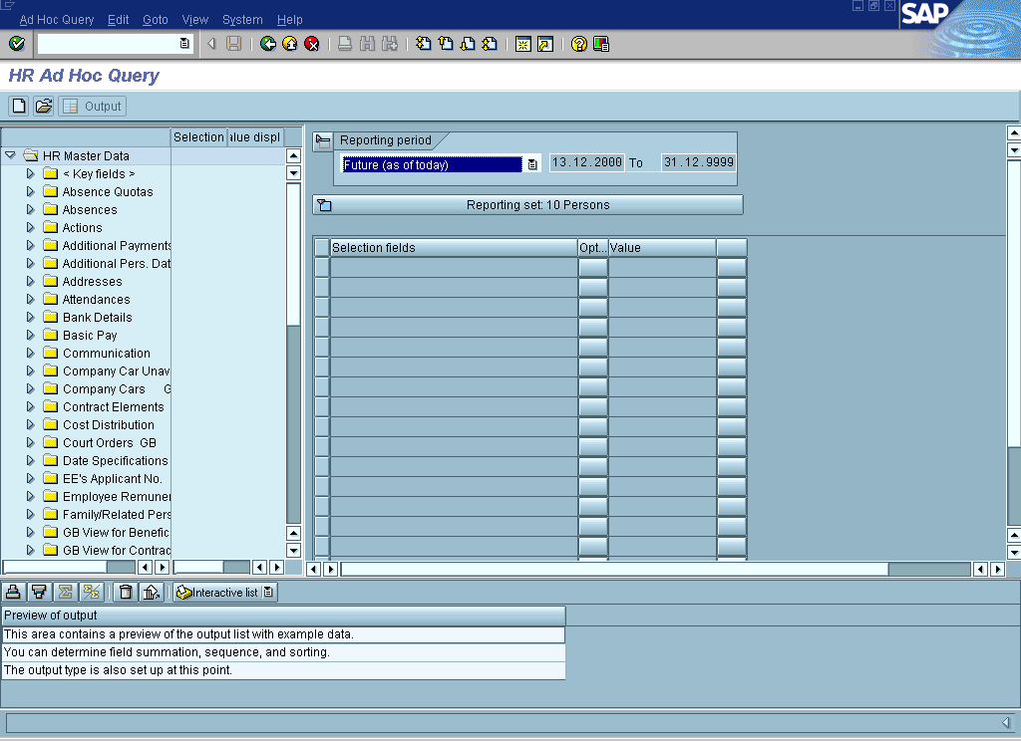The height and width of the screenshot is (741, 1021).
Task: Click the green checkmark Enter icon
Action: [x=17, y=44]
